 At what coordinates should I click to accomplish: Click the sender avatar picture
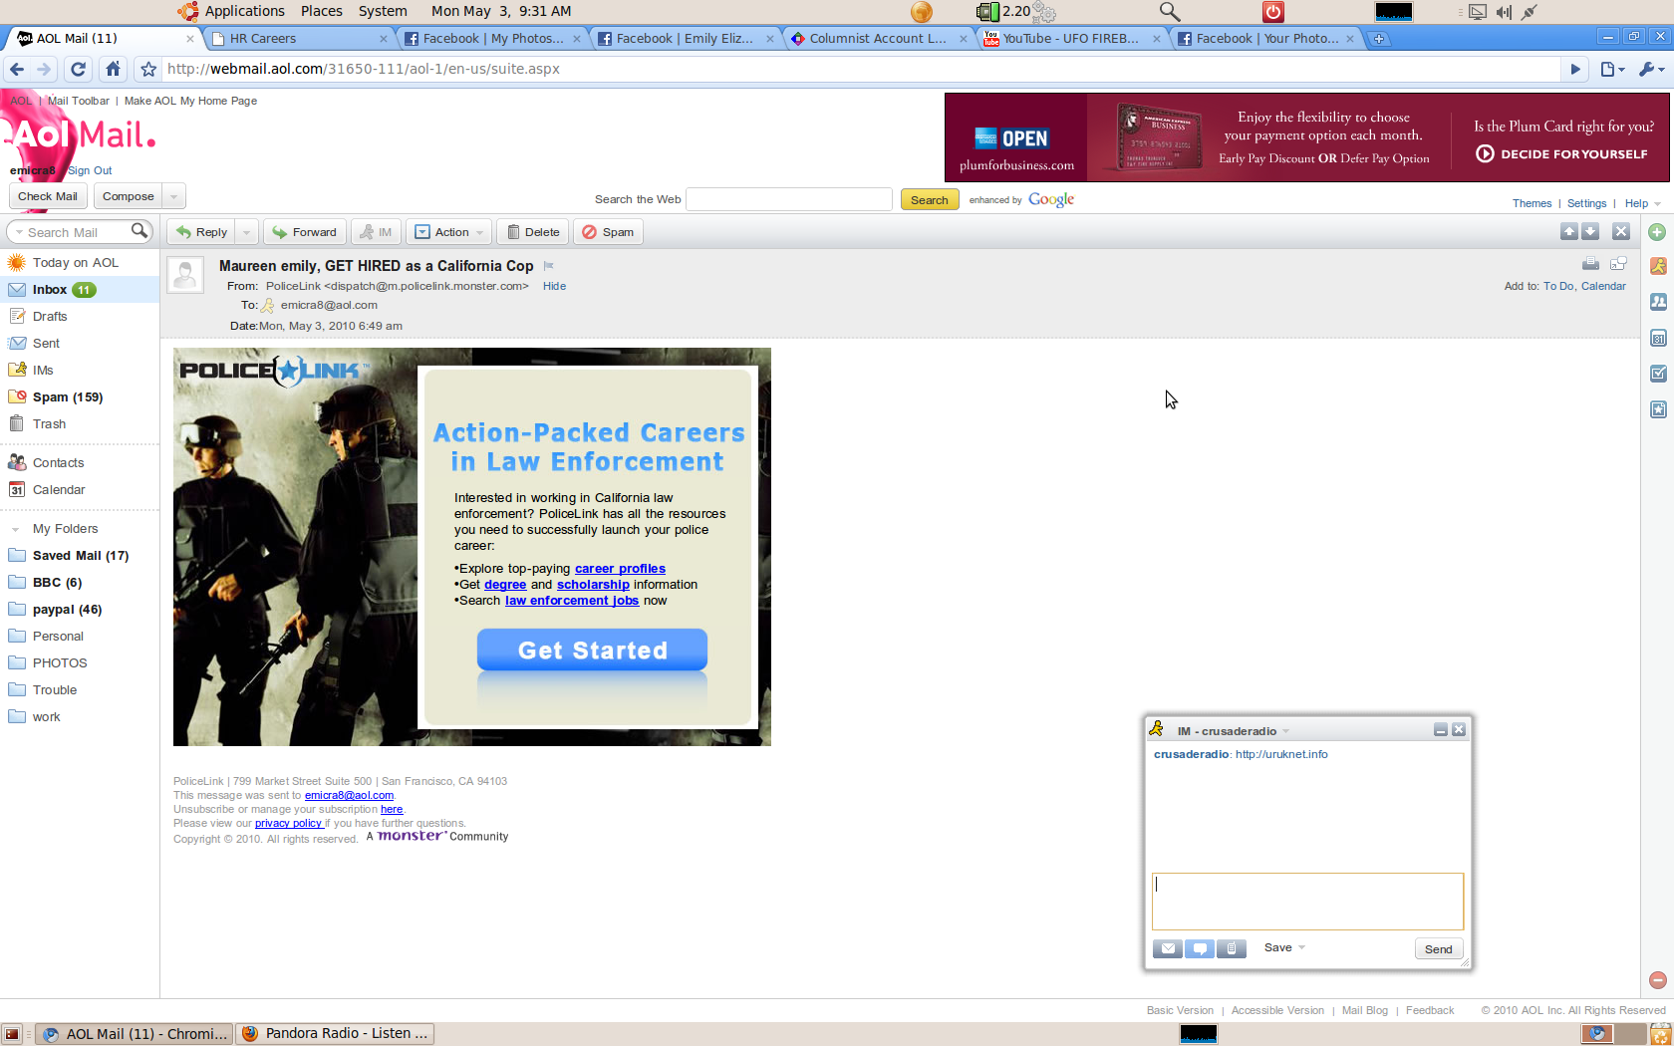(185, 275)
